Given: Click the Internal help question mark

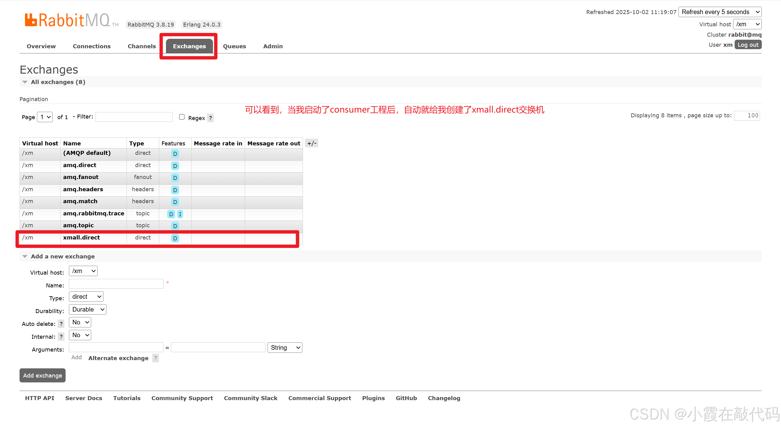Looking at the screenshot, I should coord(61,337).
